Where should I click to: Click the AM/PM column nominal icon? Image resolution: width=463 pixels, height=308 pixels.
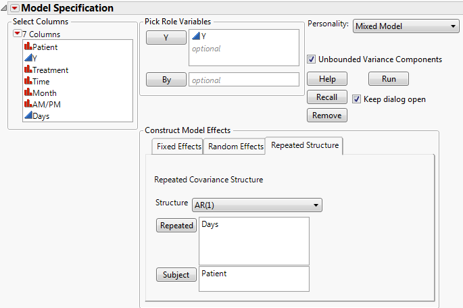click(28, 105)
